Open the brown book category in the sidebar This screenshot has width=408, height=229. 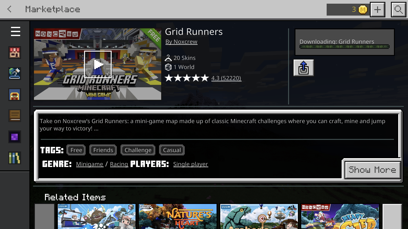[x=15, y=116]
